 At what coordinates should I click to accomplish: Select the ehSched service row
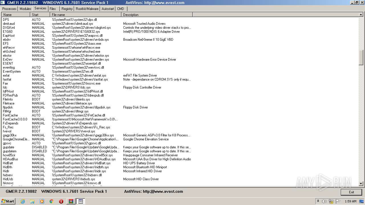97,52
